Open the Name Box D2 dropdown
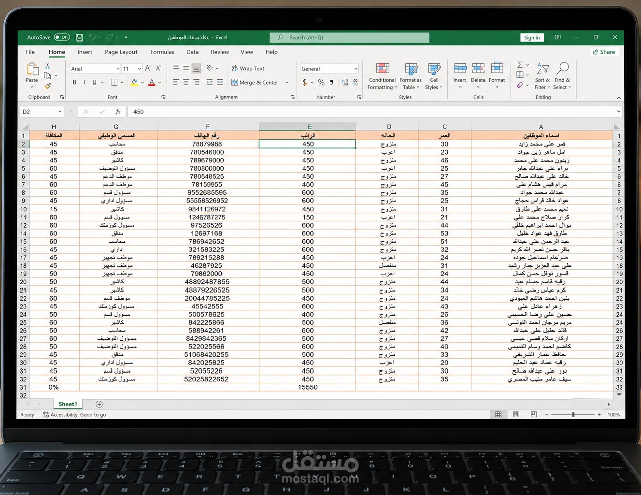The height and width of the screenshot is (495, 641). pos(60,112)
